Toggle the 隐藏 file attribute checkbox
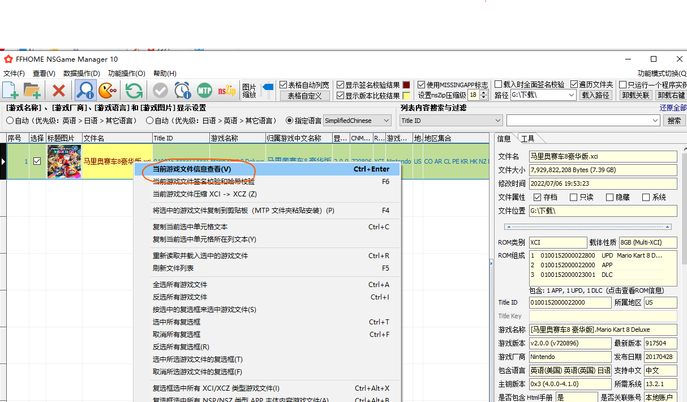The width and height of the screenshot is (687, 402). coord(610,198)
